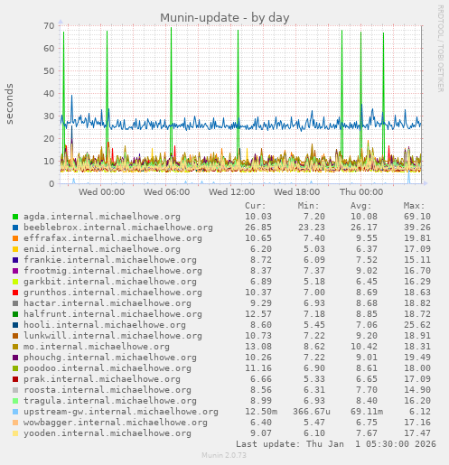Viewport: 449px width, 465px height.
Task: Select beeblebrox.internal.michaelhowe.org legend label
Action: tap(118, 228)
